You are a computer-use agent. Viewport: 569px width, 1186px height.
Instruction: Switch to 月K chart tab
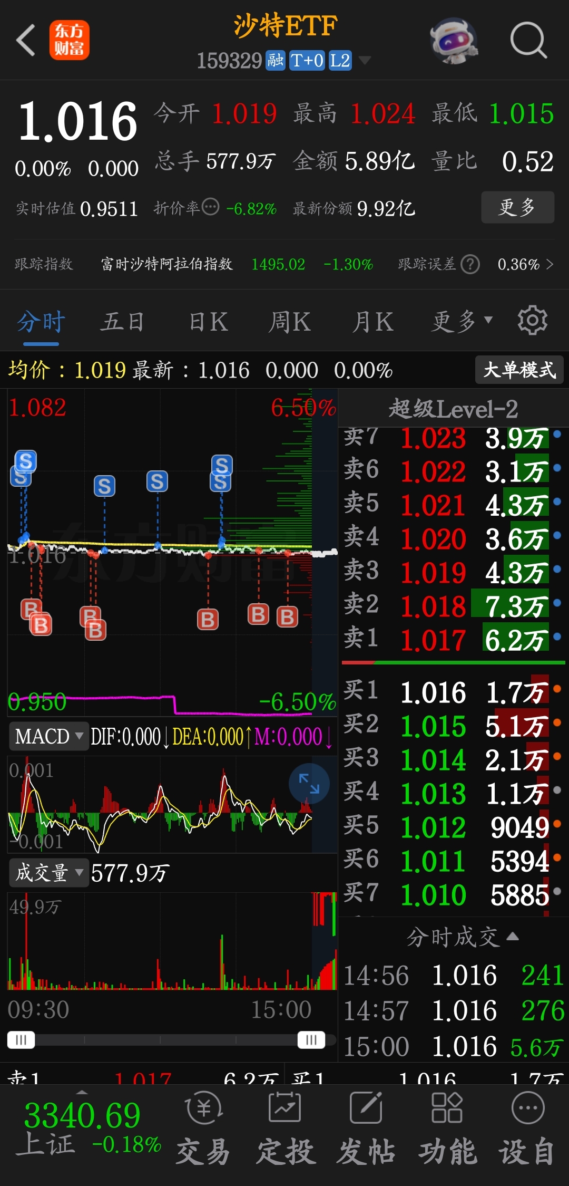(373, 322)
